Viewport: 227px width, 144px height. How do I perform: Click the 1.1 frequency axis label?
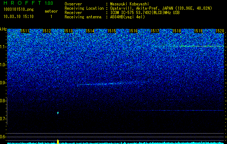point(3,47)
